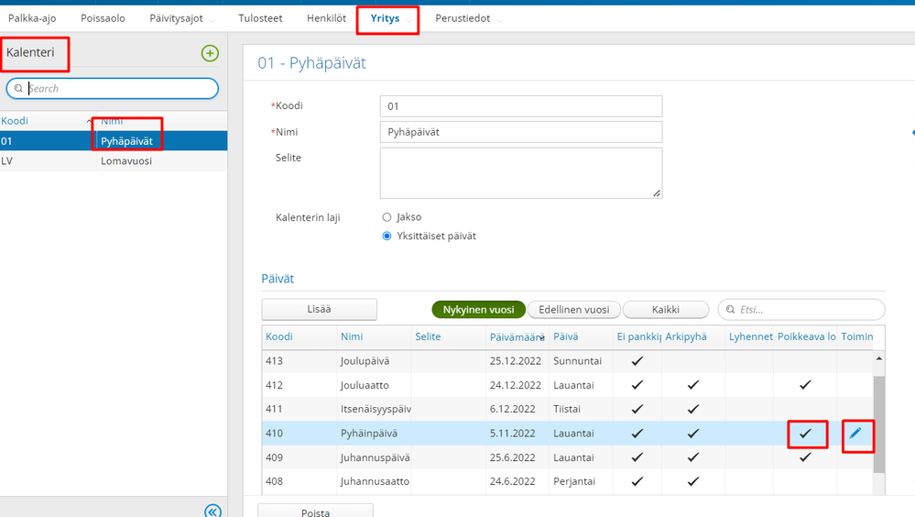Toggle Poikkeava checkmark in Jouluaatto row

[805, 385]
